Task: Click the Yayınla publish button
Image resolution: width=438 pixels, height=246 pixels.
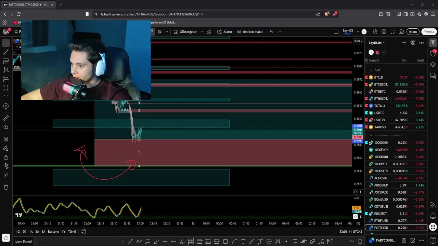Action: [x=429, y=32]
